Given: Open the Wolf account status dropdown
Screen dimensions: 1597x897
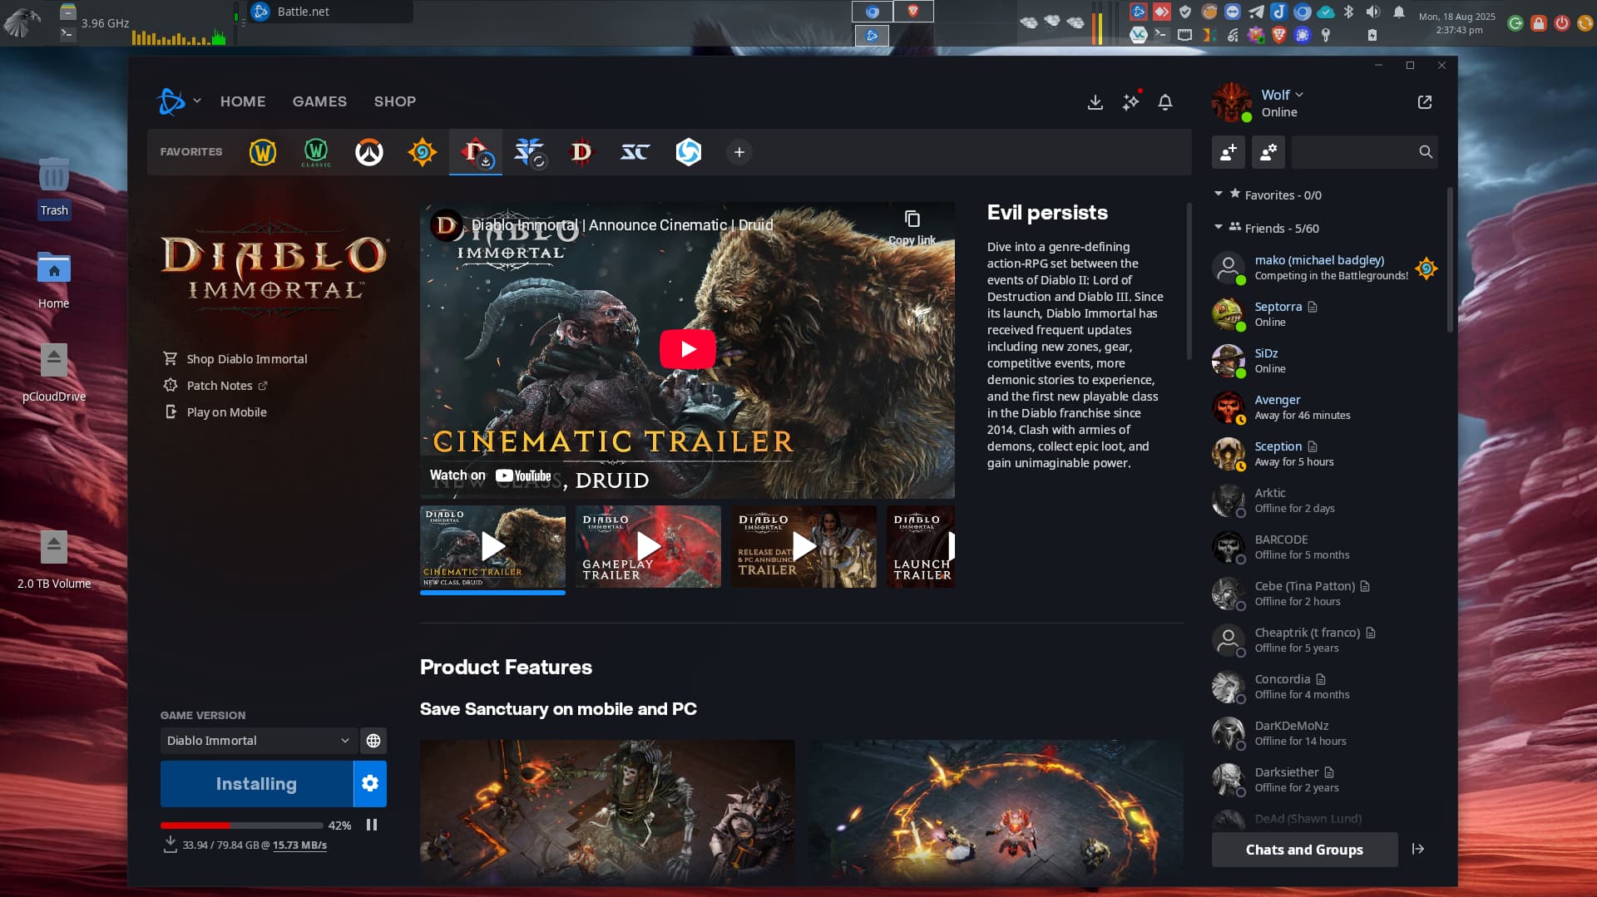Looking at the screenshot, I should (x=1282, y=95).
